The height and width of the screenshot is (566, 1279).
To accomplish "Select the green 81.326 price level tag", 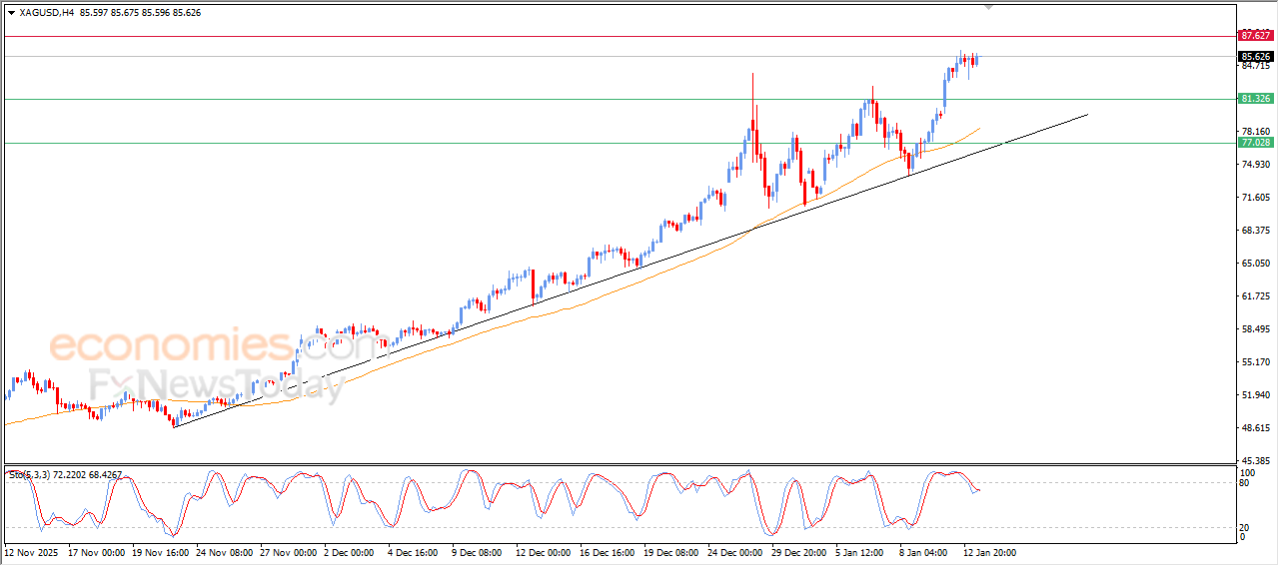I will coord(1256,99).
